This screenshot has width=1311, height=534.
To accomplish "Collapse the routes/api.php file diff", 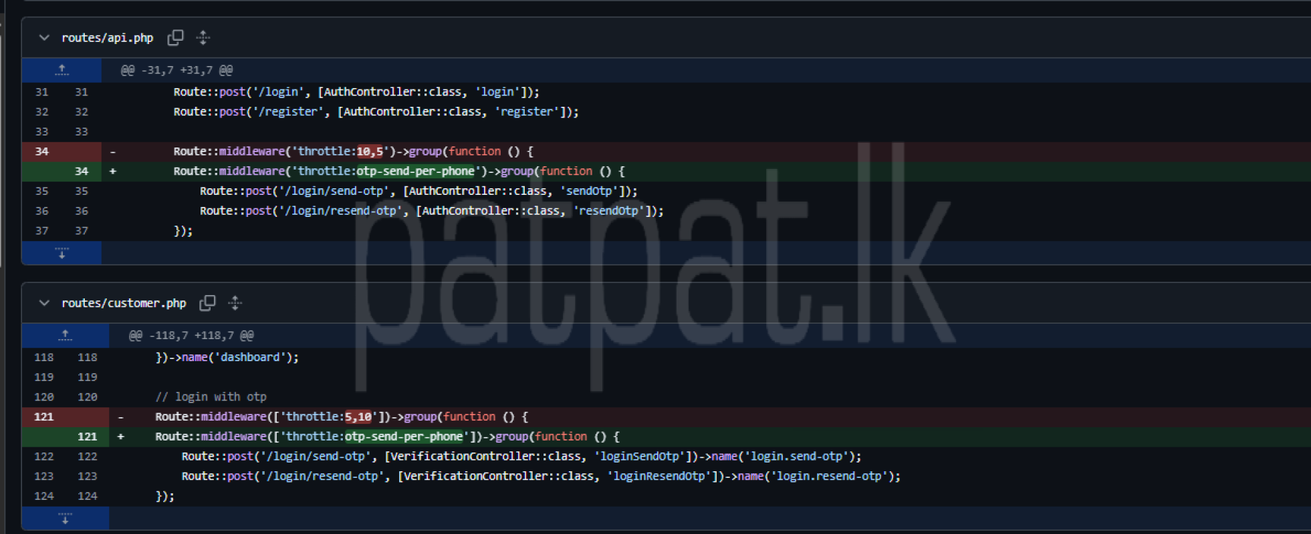I will pos(44,38).
